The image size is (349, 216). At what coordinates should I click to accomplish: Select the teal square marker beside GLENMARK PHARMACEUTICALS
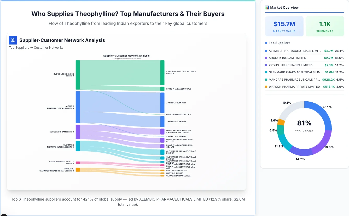(266, 72)
